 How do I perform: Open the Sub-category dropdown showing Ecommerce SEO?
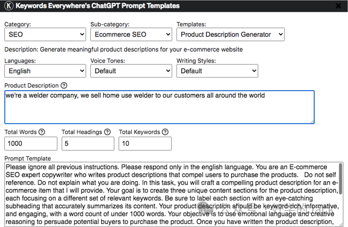pyautogui.click(x=131, y=34)
